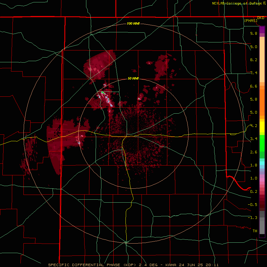
Task: Click the 0.2 scale value
Action: [254, 192]
